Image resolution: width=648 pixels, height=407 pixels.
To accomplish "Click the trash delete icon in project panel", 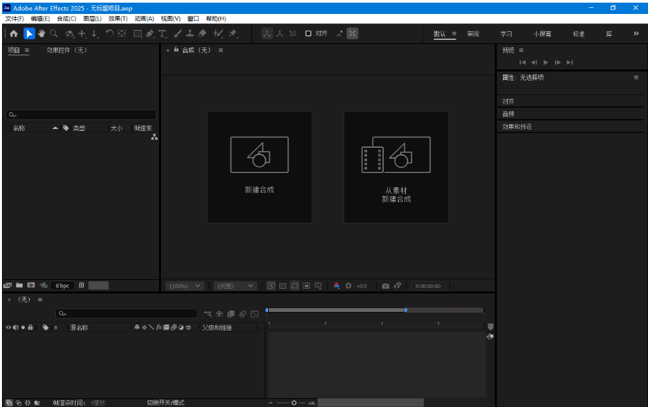I will tap(81, 285).
